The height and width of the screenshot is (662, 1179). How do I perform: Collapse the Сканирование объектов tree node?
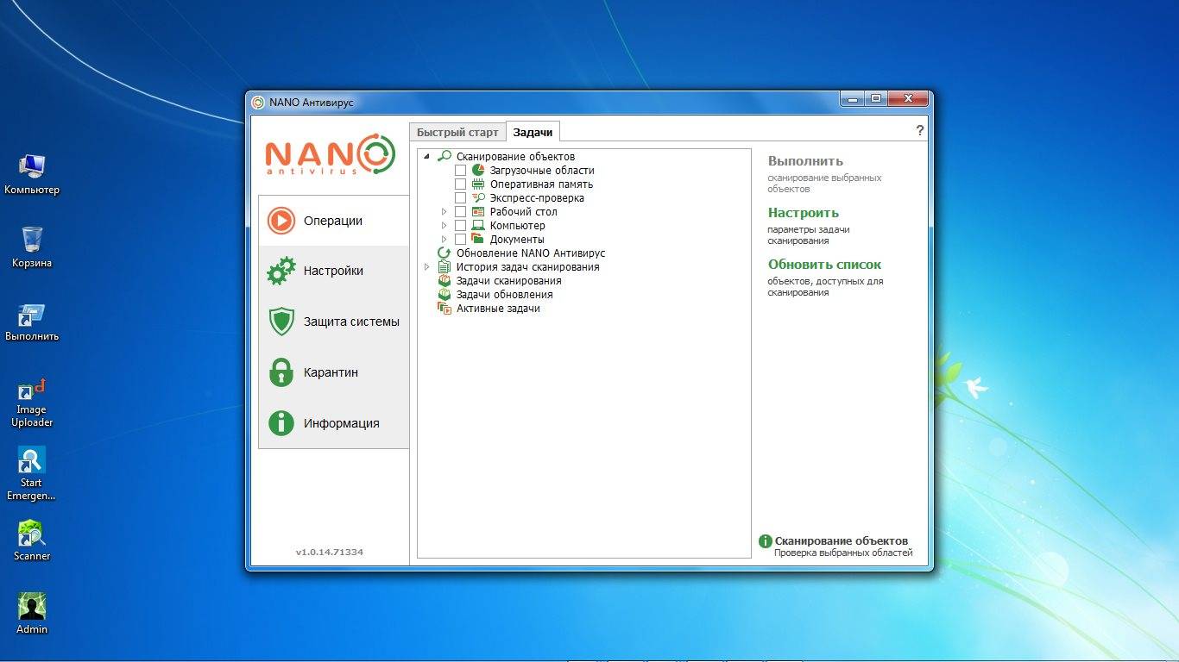tap(427, 156)
